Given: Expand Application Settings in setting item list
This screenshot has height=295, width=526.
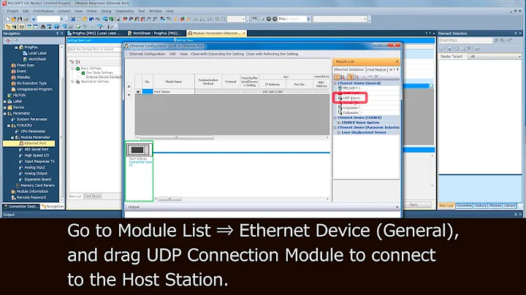Looking at the screenshot, I should [x=72, y=82].
